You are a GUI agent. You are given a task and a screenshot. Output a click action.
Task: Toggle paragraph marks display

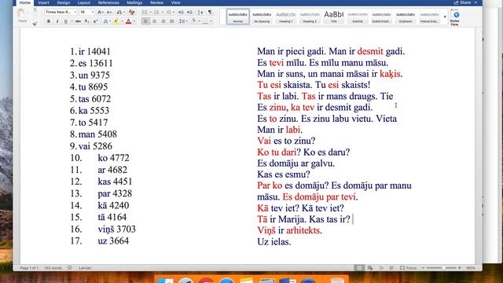(x=210, y=13)
